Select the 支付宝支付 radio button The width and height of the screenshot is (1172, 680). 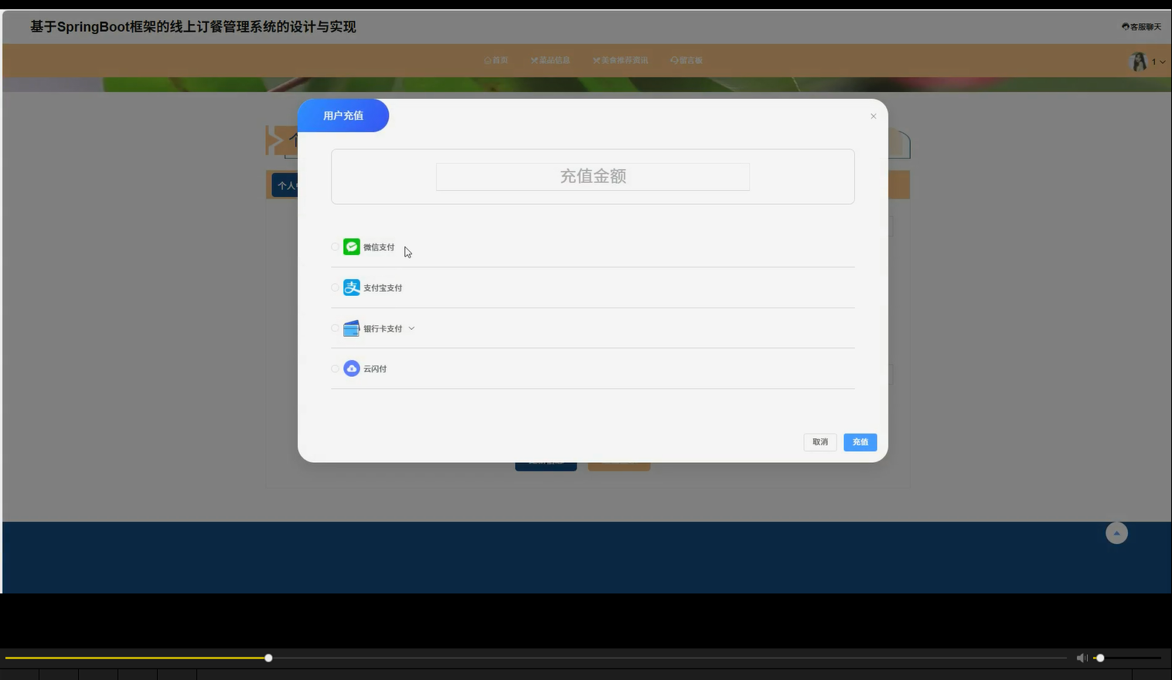334,287
